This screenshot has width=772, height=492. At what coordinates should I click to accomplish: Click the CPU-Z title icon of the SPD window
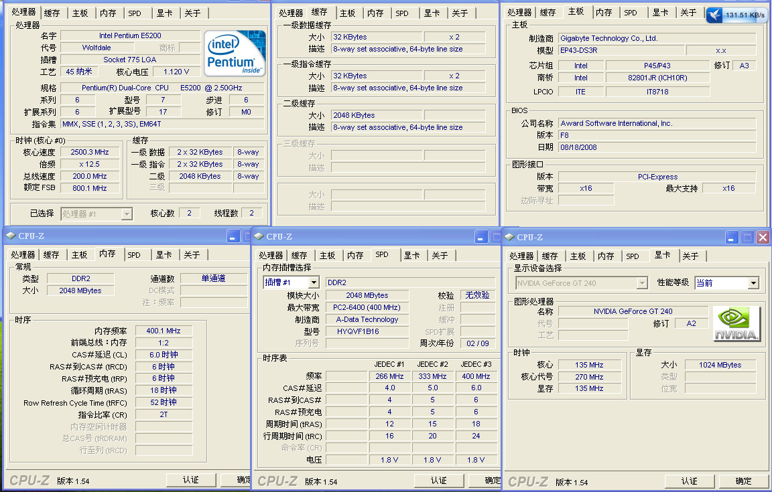pyautogui.click(x=259, y=237)
